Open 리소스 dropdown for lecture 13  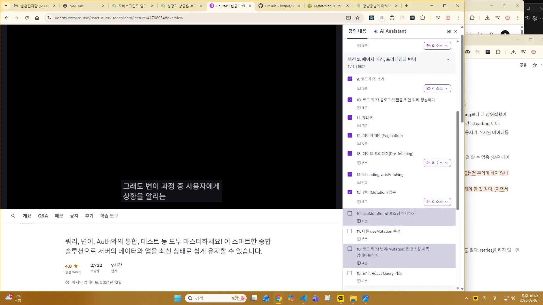[437, 163]
